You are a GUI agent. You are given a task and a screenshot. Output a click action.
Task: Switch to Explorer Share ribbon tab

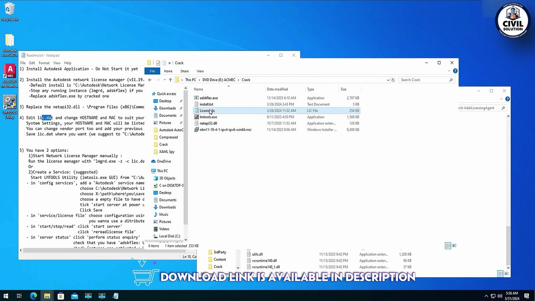(x=184, y=71)
